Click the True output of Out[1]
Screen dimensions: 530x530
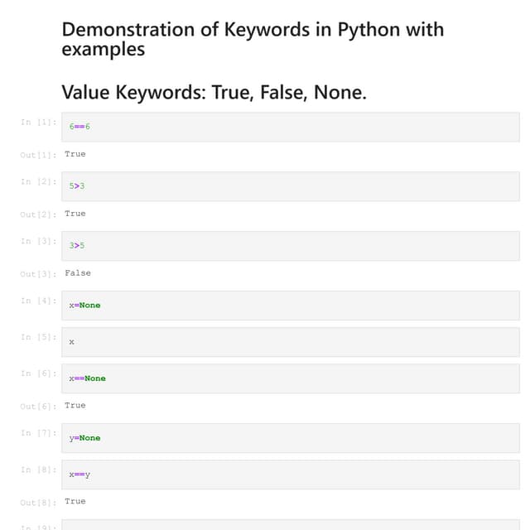(75, 154)
